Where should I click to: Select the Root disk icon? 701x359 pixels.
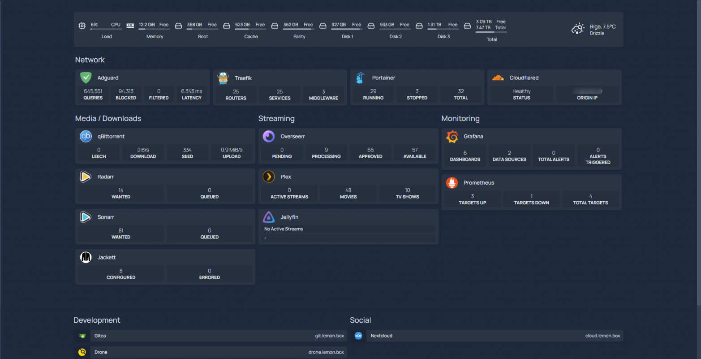coord(178,26)
